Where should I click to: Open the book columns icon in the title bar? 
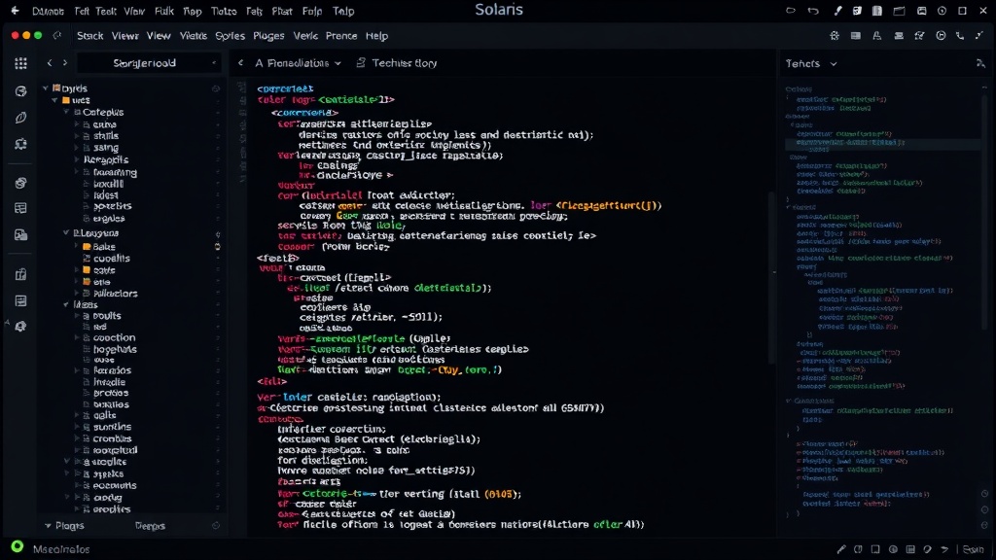click(x=877, y=11)
